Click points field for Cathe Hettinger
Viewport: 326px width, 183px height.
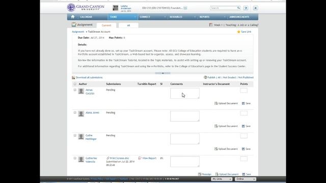(243, 136)
